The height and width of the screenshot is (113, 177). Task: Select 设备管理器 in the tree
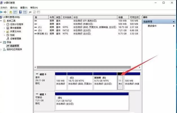16,39
